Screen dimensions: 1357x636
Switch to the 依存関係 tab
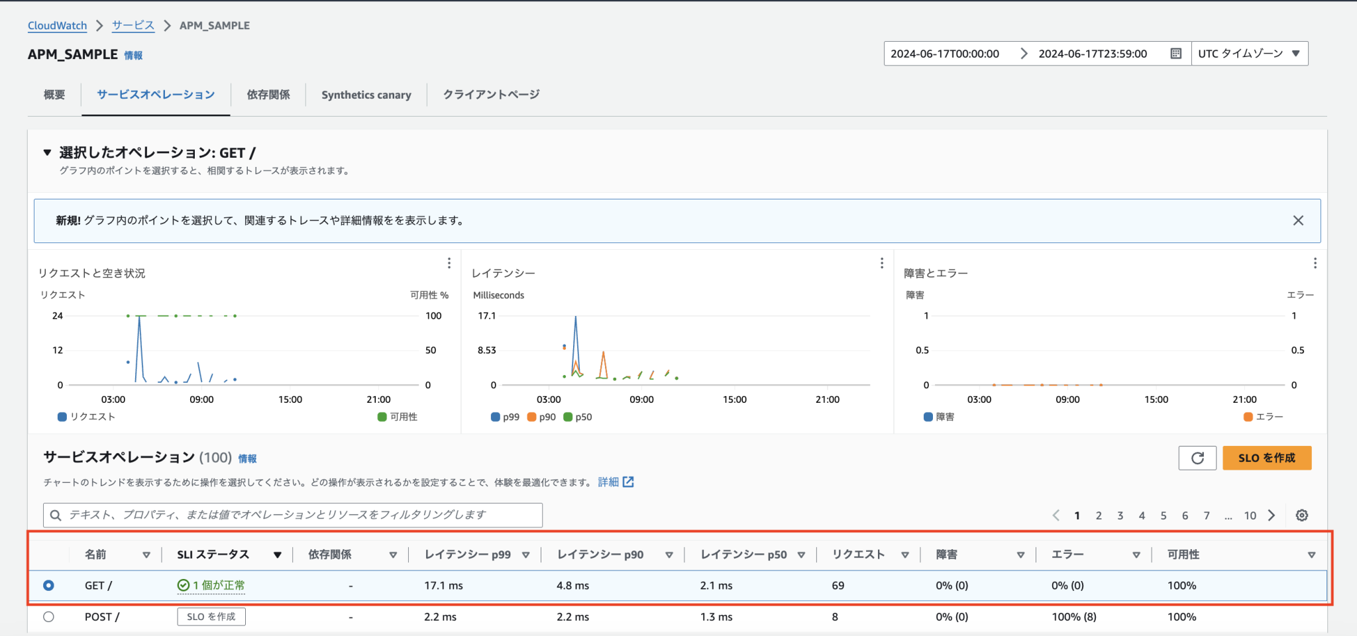pos(268,95)
